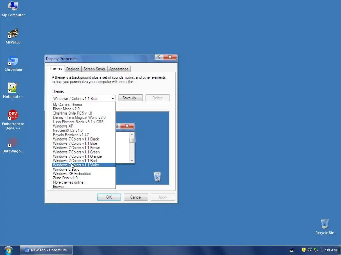Collapse the Theme dropdown arrow
The width and height of the screenshot is (341, 255).
click(x=113, y=98)
